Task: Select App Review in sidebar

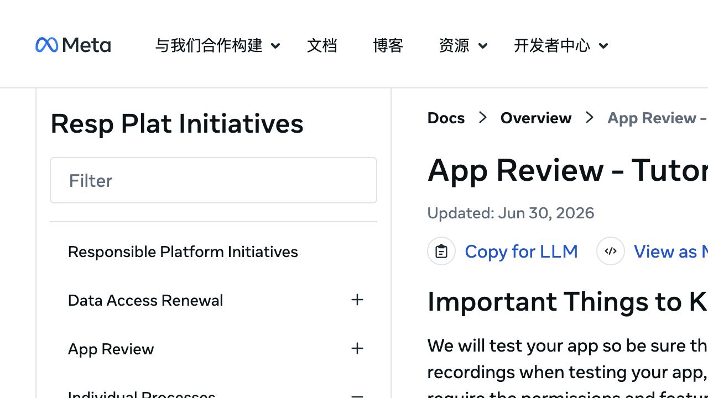Action: 111,349
